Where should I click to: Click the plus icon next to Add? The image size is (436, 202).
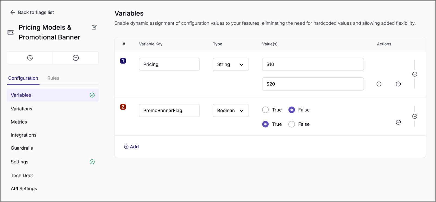click(126, 147)
